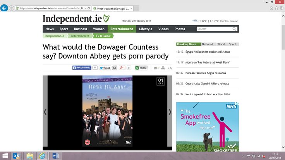The height and width of the screenshot is (160, 285).
Task: Click the Entertainment breadcrumb link
Action: click(x=80, y=36)
